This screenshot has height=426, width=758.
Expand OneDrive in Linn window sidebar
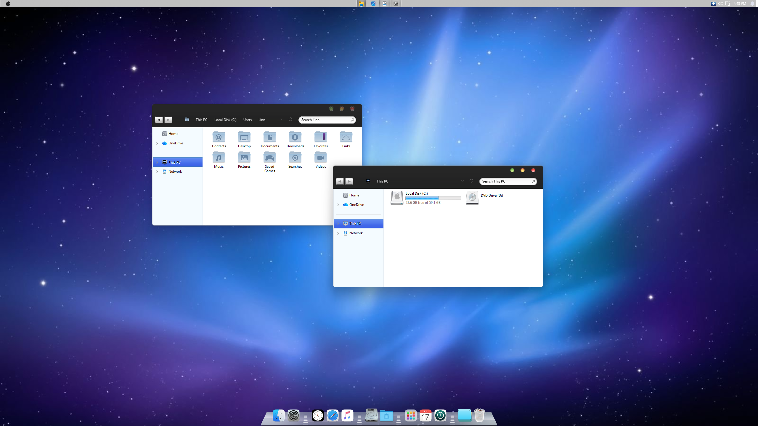pos(157,143)
